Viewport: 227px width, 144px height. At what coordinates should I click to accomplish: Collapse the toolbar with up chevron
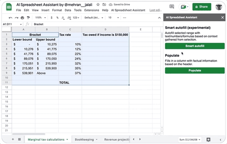(x=159, y=18)
